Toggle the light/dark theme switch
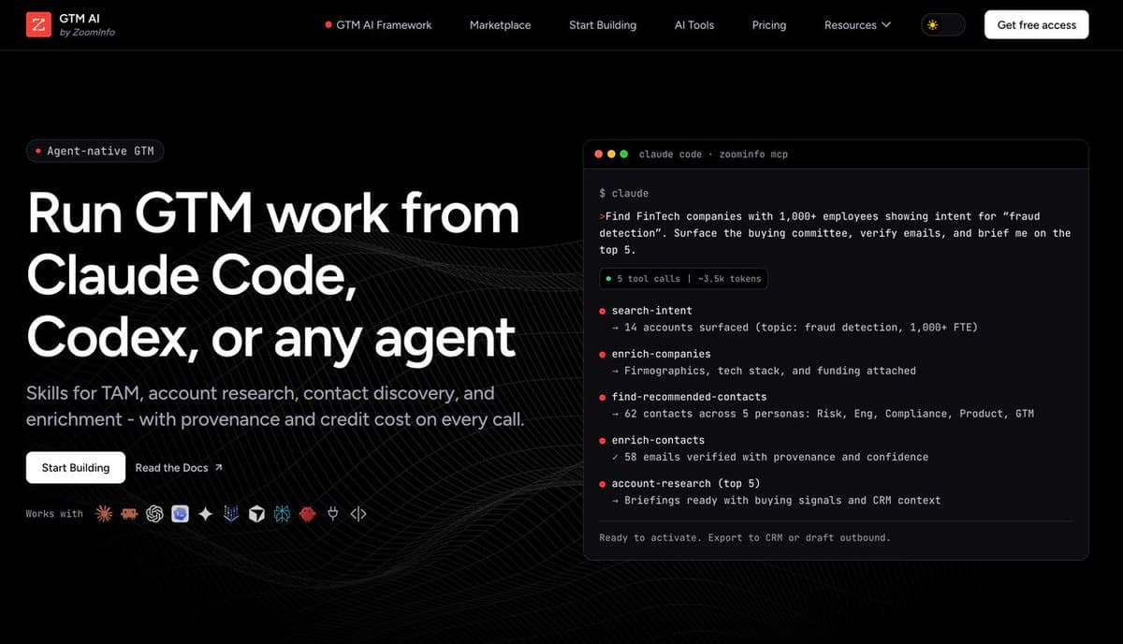The width and height of the screenshot is (1123, 644). click(942, 25)
